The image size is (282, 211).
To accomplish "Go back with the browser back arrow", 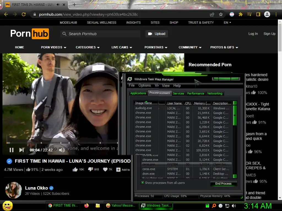I will (x=6, y=14).
